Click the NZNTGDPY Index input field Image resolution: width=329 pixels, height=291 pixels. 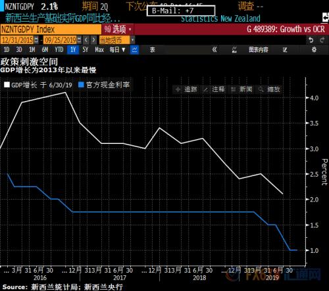[51, 29]
